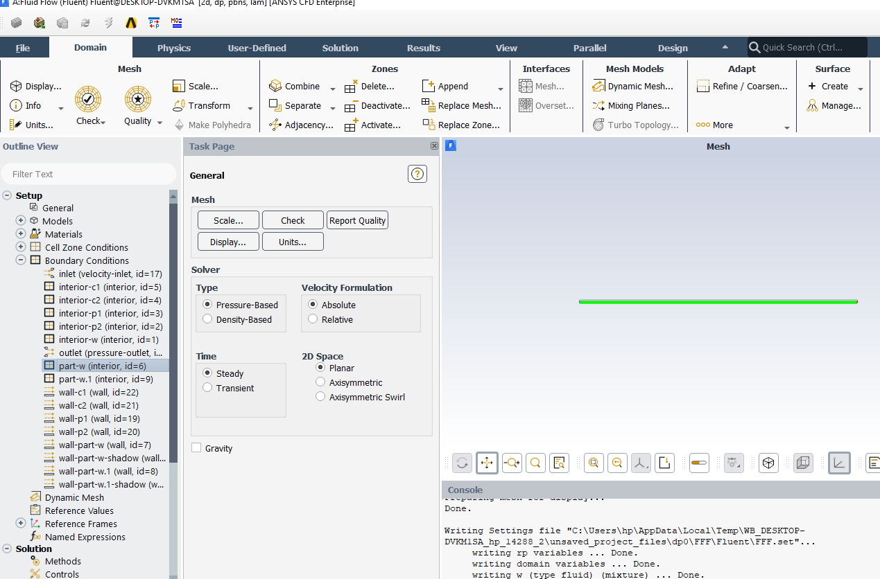Select the zoom to area tool

(535, 463)
